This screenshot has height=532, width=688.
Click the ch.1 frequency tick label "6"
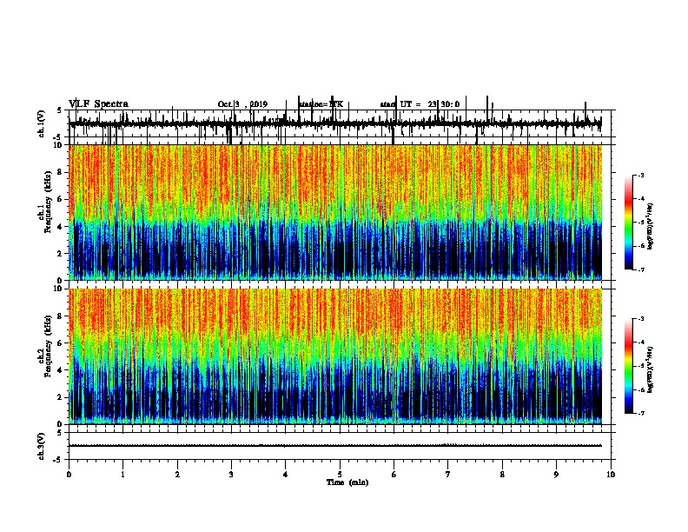[60, 199]
